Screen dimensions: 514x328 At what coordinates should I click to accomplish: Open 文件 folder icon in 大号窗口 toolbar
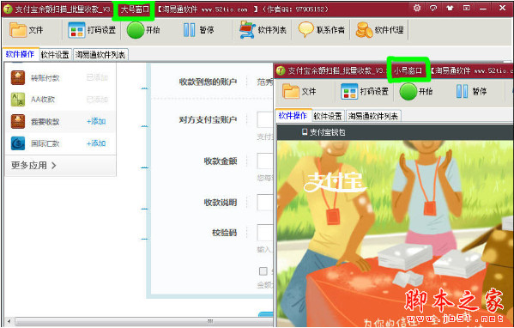point(18,30)
